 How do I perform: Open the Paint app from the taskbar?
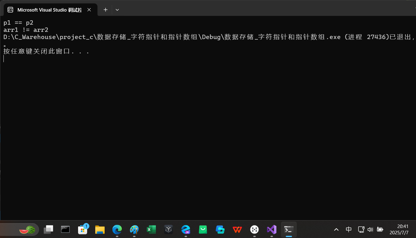click(134, 230)
